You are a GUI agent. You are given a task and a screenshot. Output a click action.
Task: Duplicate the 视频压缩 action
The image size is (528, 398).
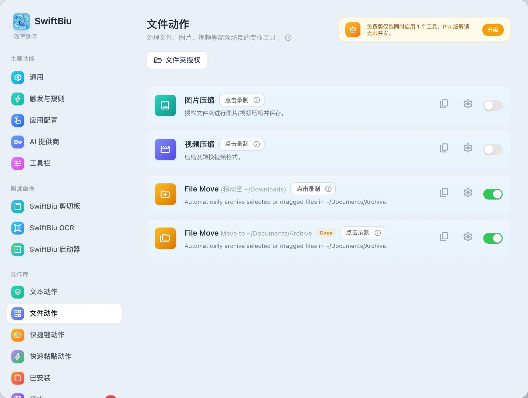444,148
